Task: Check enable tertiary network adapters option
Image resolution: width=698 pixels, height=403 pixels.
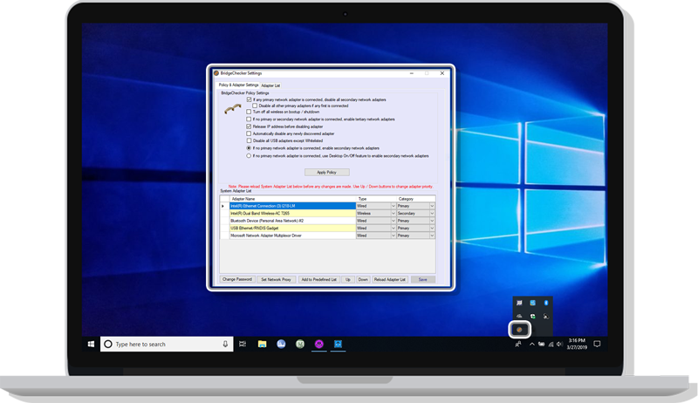Action: pos(249,120)
